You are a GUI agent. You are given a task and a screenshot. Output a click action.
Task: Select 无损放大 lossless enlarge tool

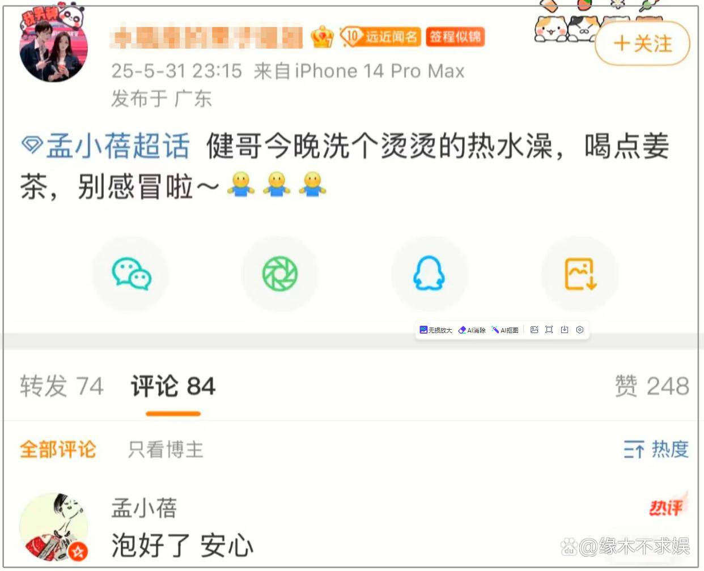[x=436, y=330]
